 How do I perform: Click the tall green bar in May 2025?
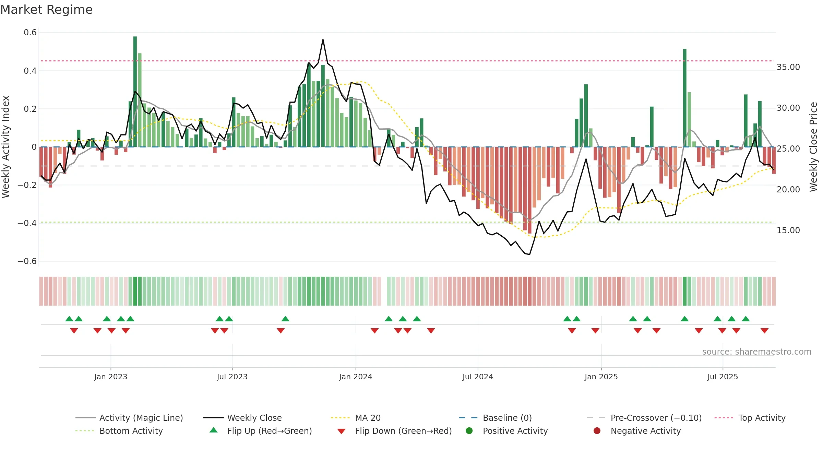click(685, 98)
